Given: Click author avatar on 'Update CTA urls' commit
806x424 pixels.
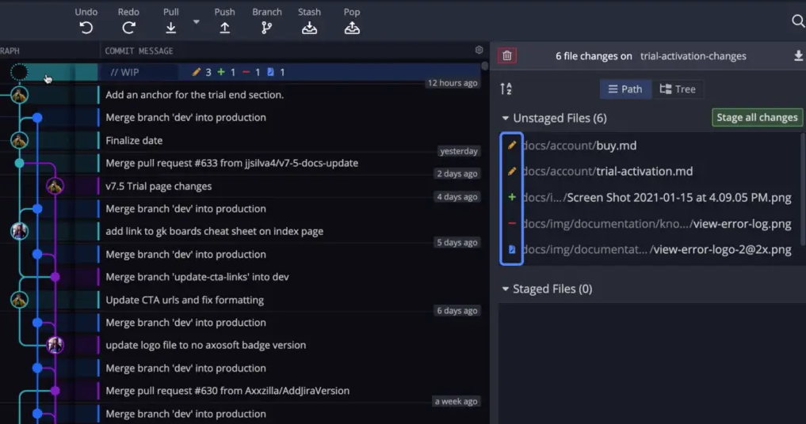Looking at the screenshot, I should click(x=20, y=300).
